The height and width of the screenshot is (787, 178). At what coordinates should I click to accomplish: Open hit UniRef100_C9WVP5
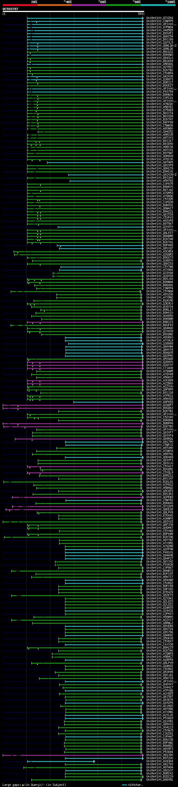[160, 21]
